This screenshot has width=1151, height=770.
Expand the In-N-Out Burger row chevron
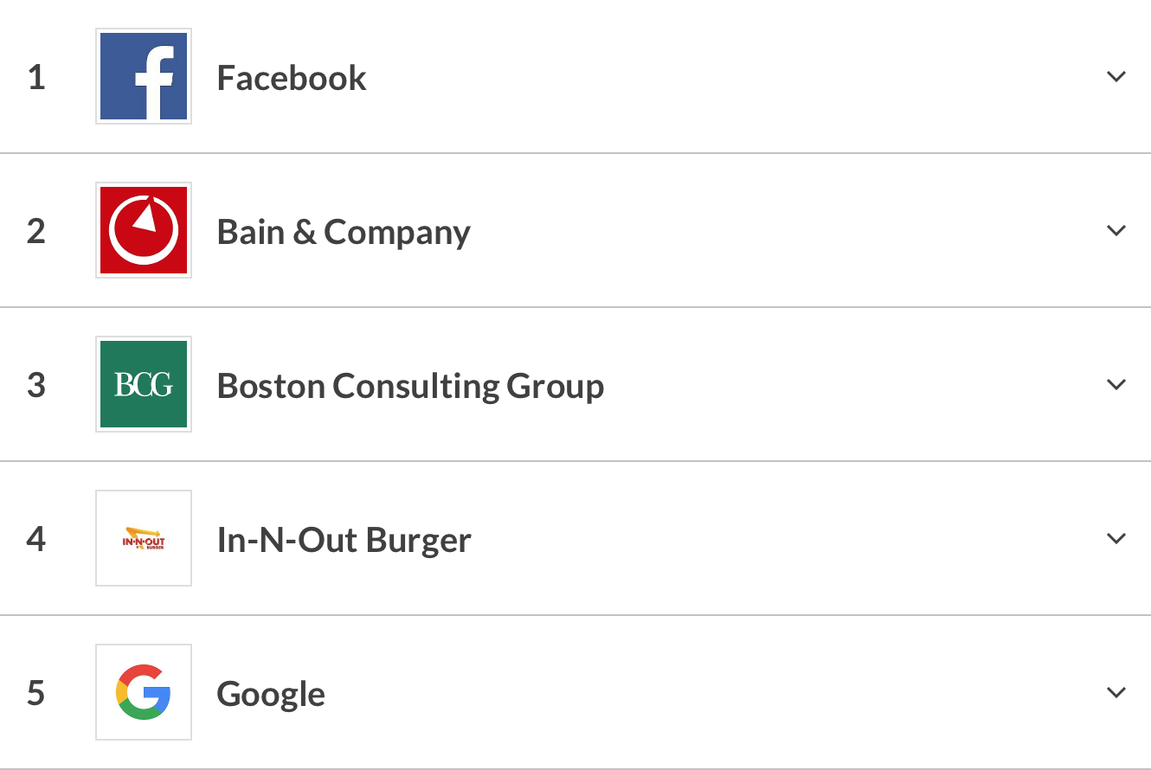click(1116, 539)
